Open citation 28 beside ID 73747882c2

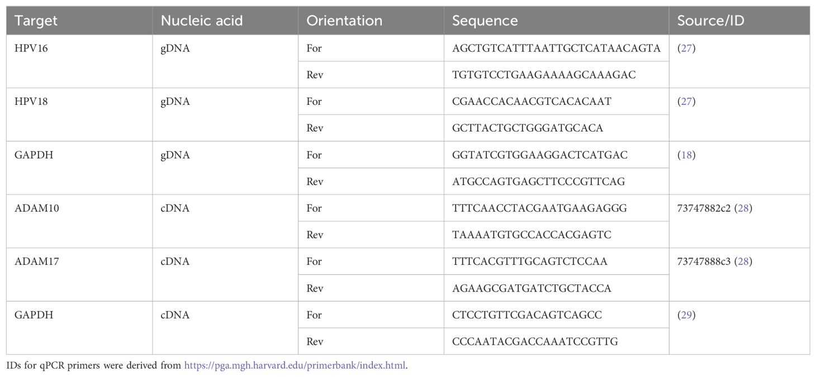click(743, 209)
